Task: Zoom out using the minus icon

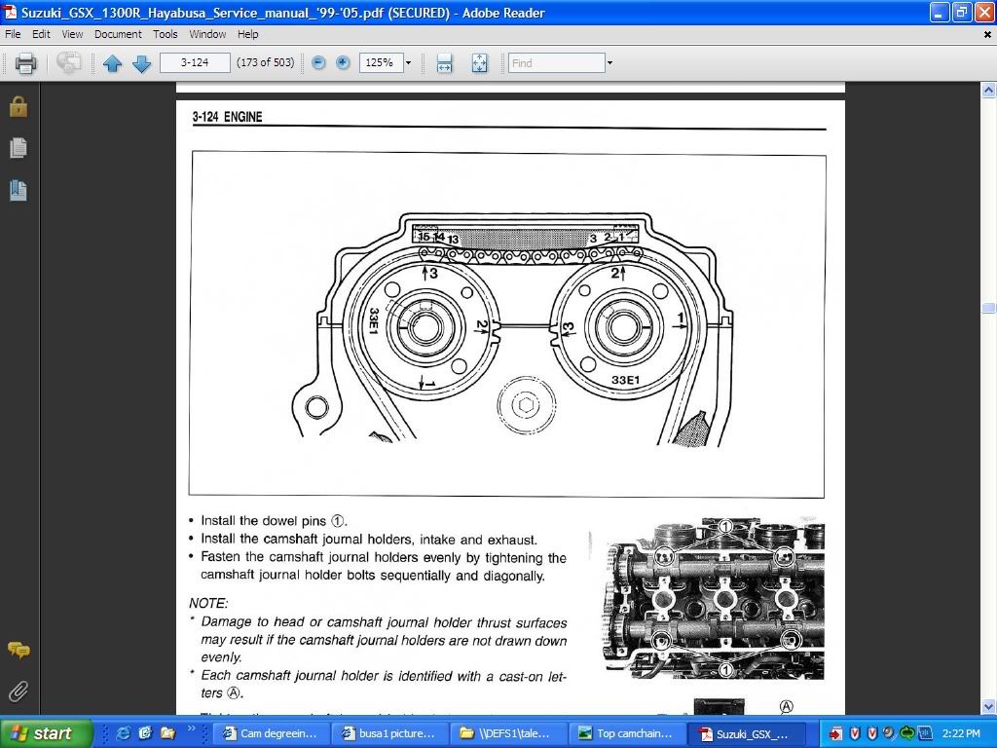Action: tap(317, 62)
